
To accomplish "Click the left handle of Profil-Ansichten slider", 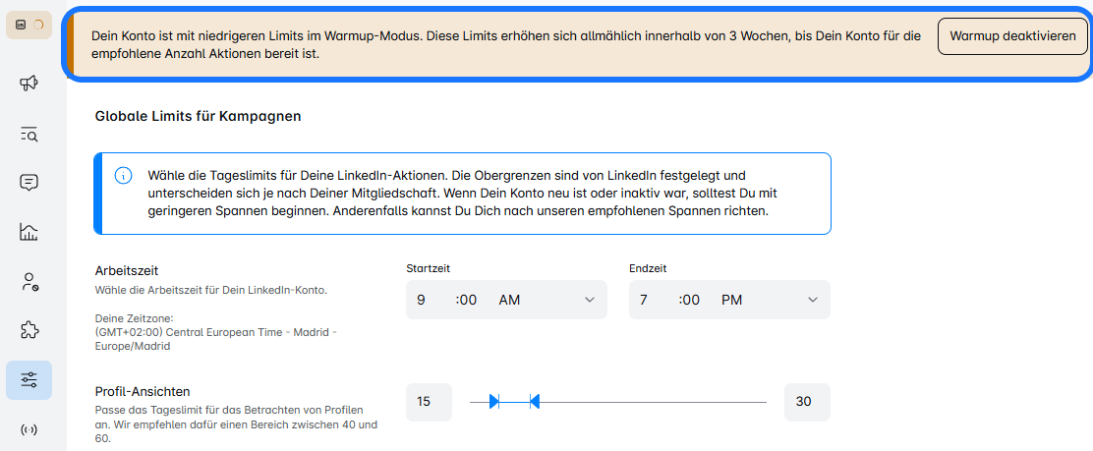I will coord(494,401).
